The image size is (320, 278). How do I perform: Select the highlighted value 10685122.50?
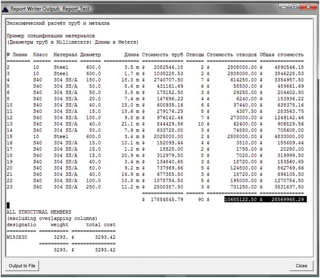240,199
